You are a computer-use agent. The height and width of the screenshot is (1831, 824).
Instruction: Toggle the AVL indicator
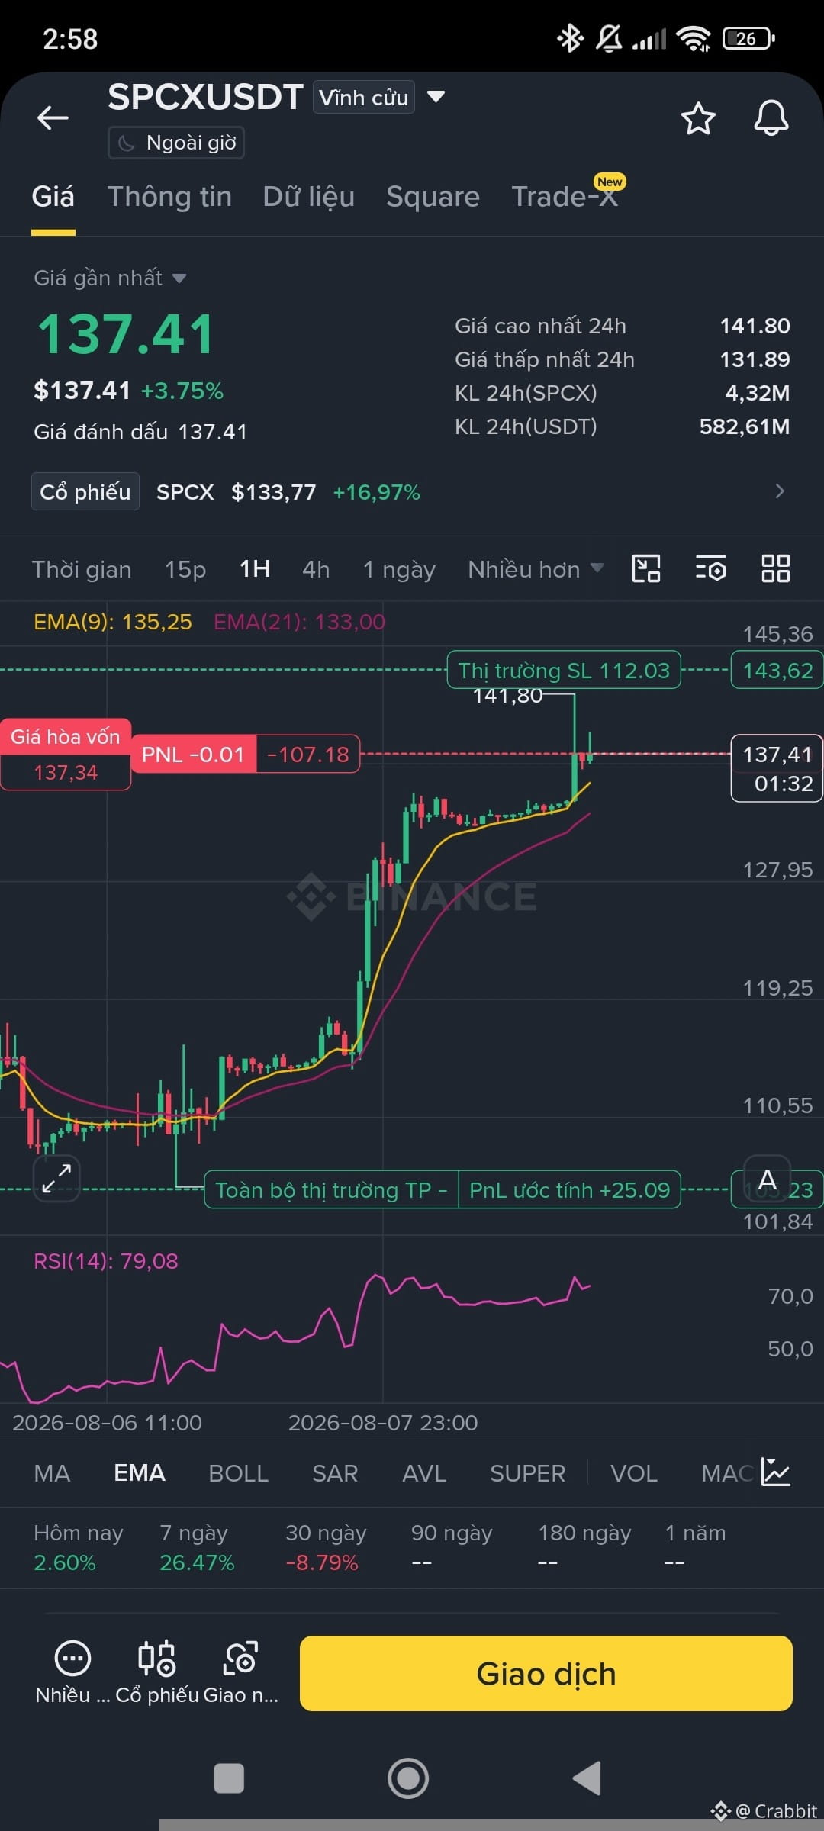(424, 1473)
